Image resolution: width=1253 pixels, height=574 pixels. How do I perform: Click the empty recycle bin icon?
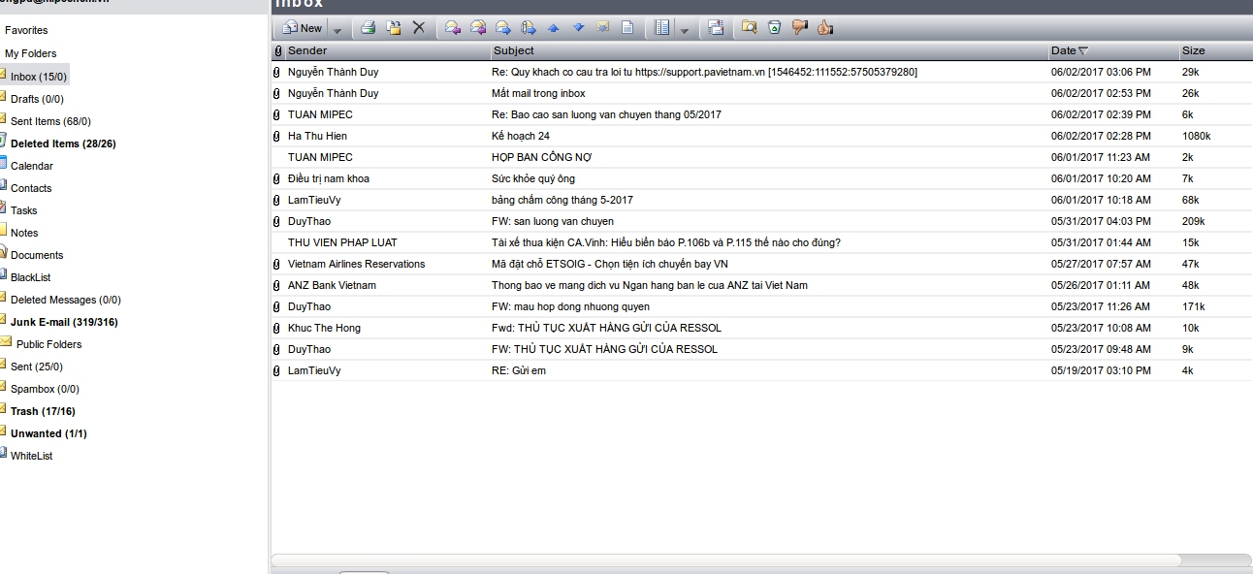click(x=774, y=28)
